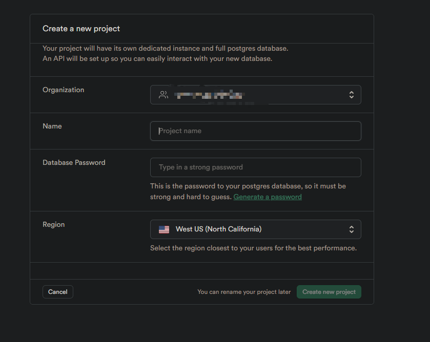Click the Organization field label

[63, 90]
